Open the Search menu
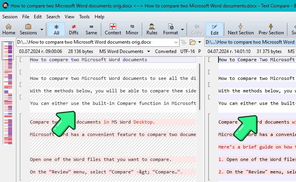Viewport: 296px width, 182px height. (53, 17)
